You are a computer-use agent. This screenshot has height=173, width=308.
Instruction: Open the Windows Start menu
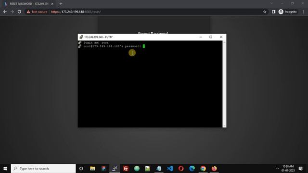coord(5,169)
